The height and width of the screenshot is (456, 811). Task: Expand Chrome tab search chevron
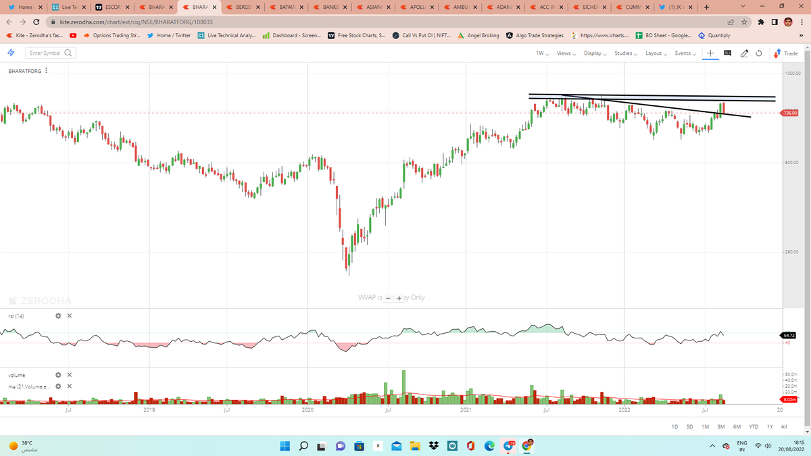742,7
